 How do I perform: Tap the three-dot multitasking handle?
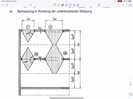point(66,1)
